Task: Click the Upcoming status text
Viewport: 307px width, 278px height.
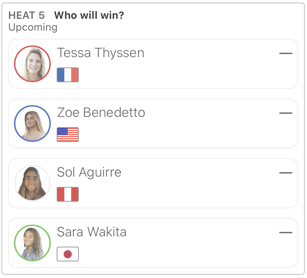Action: [33, 27]
